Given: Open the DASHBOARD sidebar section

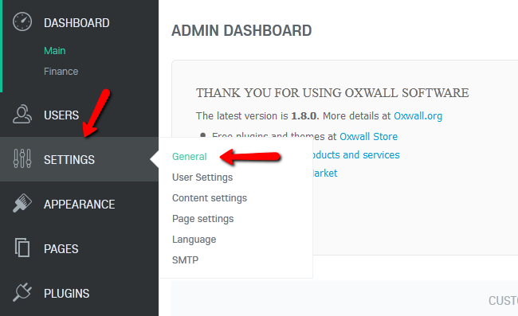Looking at the screenshot, I should tap(77, 23).
